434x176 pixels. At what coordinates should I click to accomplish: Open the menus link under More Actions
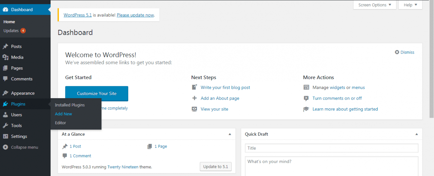coord(358,87)
